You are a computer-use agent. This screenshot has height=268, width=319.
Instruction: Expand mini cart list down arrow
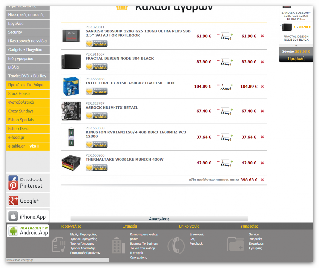point(296,46)
